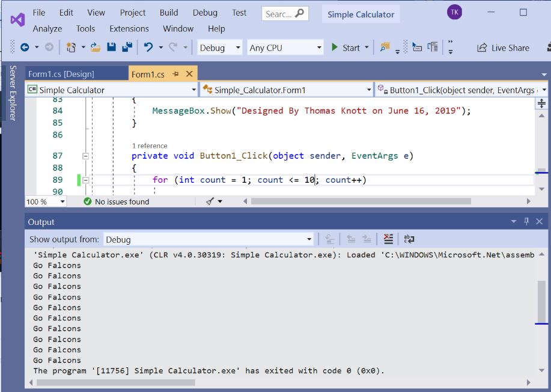The width and height of the screenshot is (551, 392).
Task: Open the Debug solution configuration dropdown
Action: point(219,48)
